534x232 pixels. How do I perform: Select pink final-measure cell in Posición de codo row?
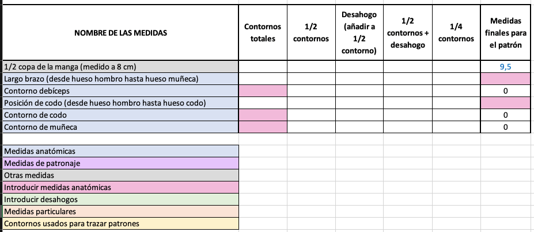coord(505,103)
